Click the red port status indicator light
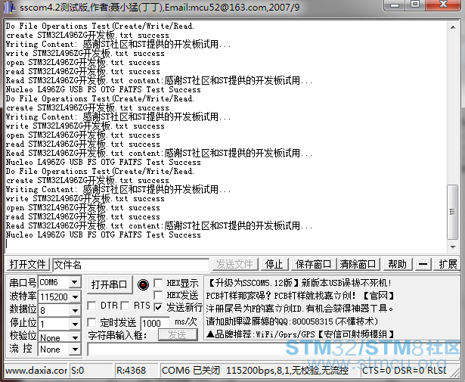The image size is (465, 382). click(143, 284)
